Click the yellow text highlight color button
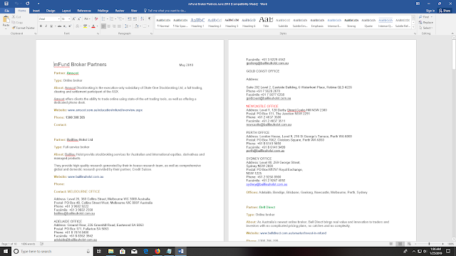The image size is (456, 256). click(85, 26)
